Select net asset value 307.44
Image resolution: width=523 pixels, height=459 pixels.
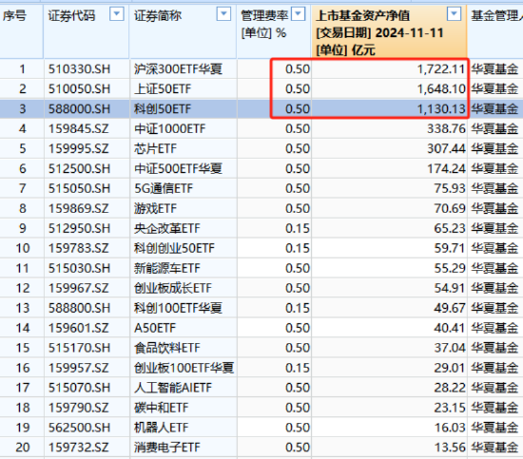click(x=446, y=148)
